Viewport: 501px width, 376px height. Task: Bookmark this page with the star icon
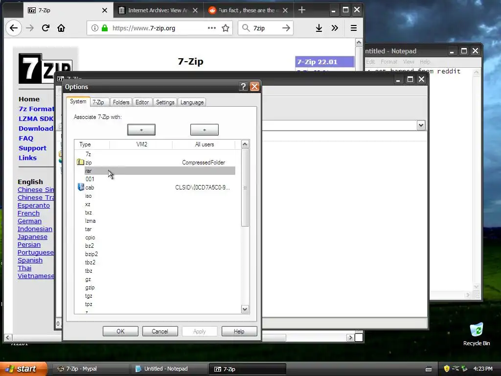[x=226, y=28]
